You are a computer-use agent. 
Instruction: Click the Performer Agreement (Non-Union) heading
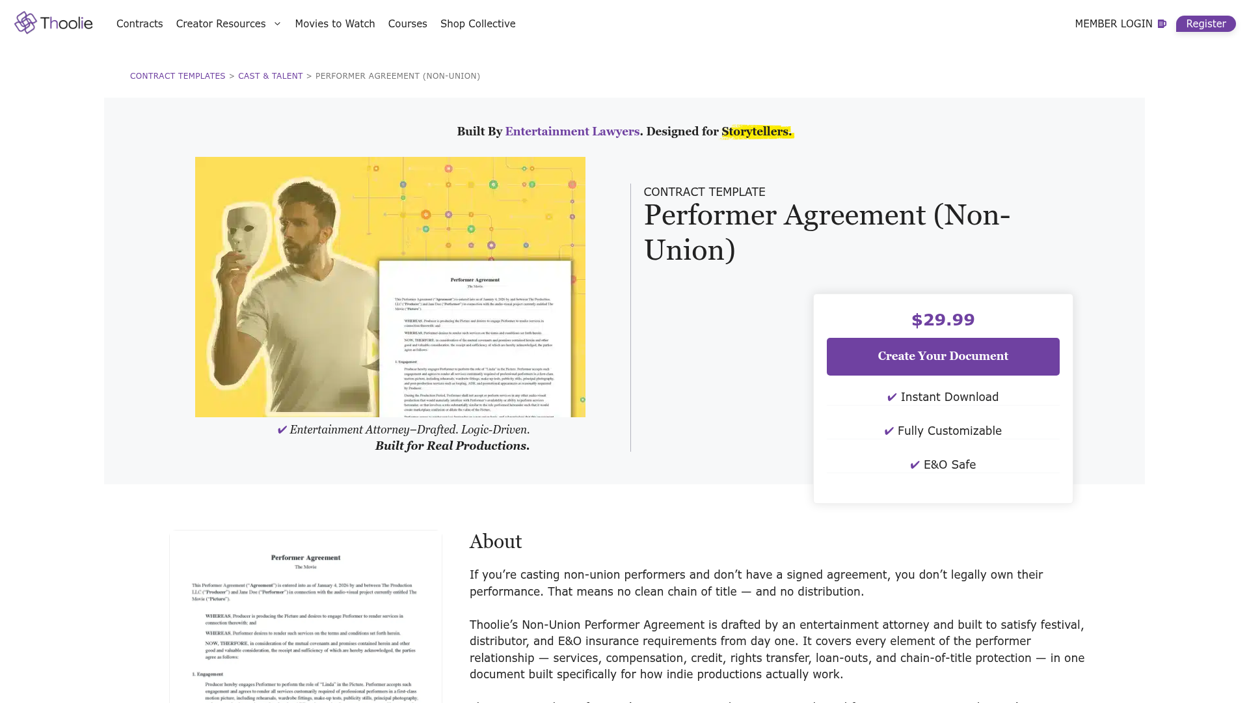point(827,232)
